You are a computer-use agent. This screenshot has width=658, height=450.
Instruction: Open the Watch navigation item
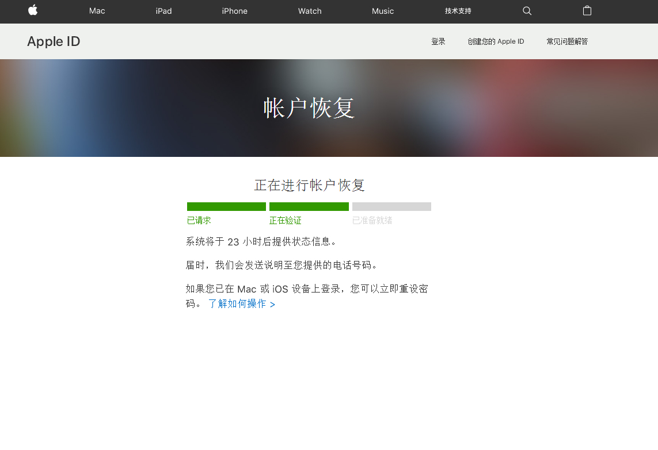tap(310, 11)
